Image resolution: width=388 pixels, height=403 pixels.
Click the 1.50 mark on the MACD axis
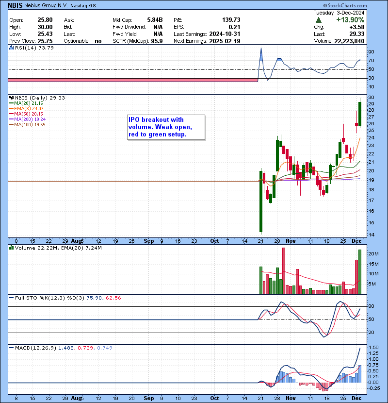point(373,348)
